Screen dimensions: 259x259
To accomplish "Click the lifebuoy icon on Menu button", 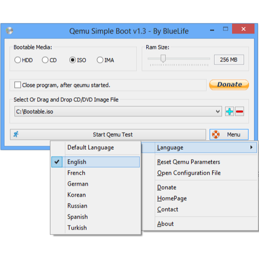I will click(x=216, y=134).
